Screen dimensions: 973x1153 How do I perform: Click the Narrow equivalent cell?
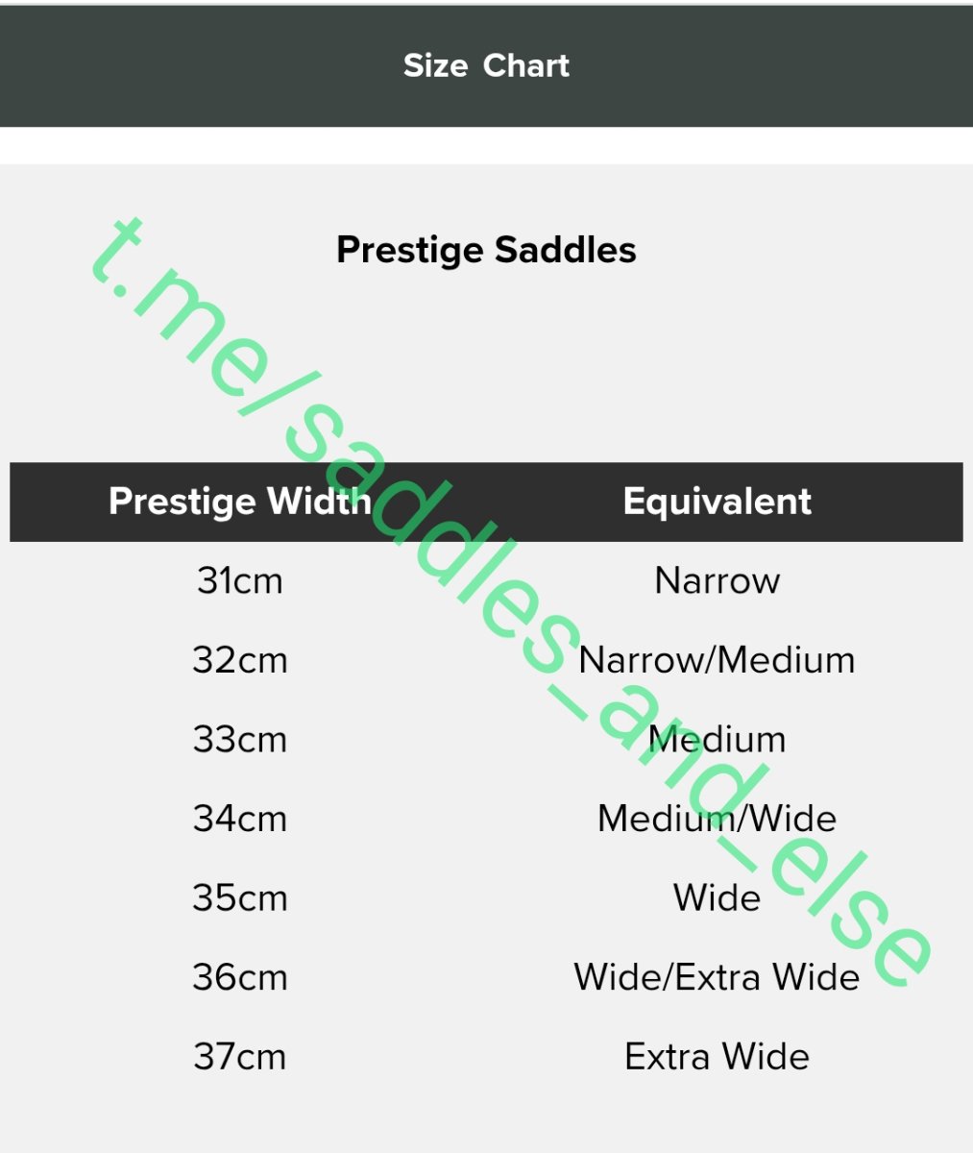click(x=717, y=580)
